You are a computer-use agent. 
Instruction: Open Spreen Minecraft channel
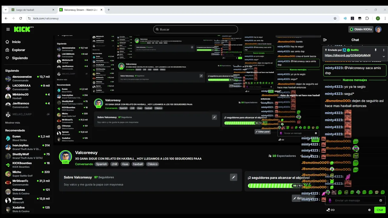[x=27, y=200]
